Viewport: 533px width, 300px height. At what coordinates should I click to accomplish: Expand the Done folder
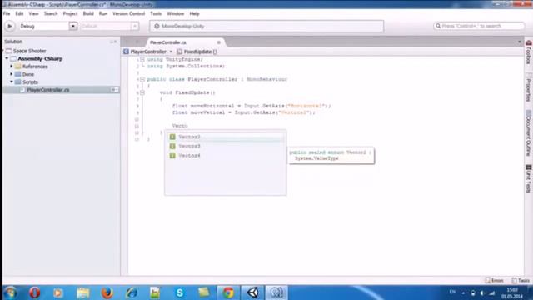(12, 74)
